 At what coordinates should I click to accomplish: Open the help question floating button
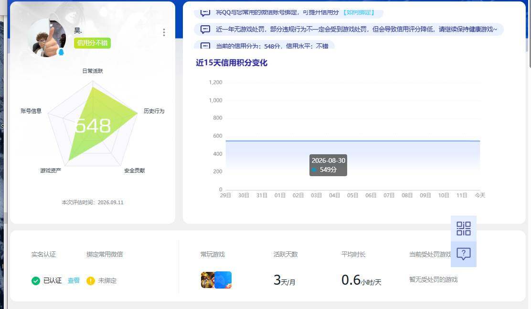(x=464, y=254)
